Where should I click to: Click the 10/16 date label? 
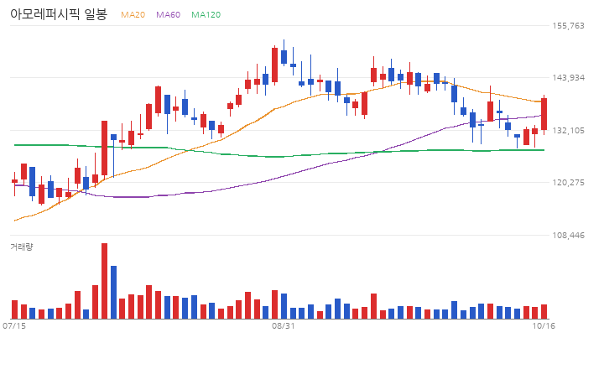click(544, 326)
